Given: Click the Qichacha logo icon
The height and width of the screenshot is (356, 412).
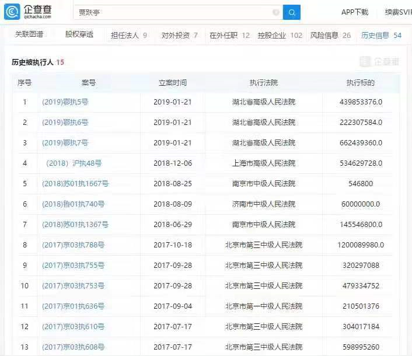Looking at the screenshot, I should click(x=12, y=12).
